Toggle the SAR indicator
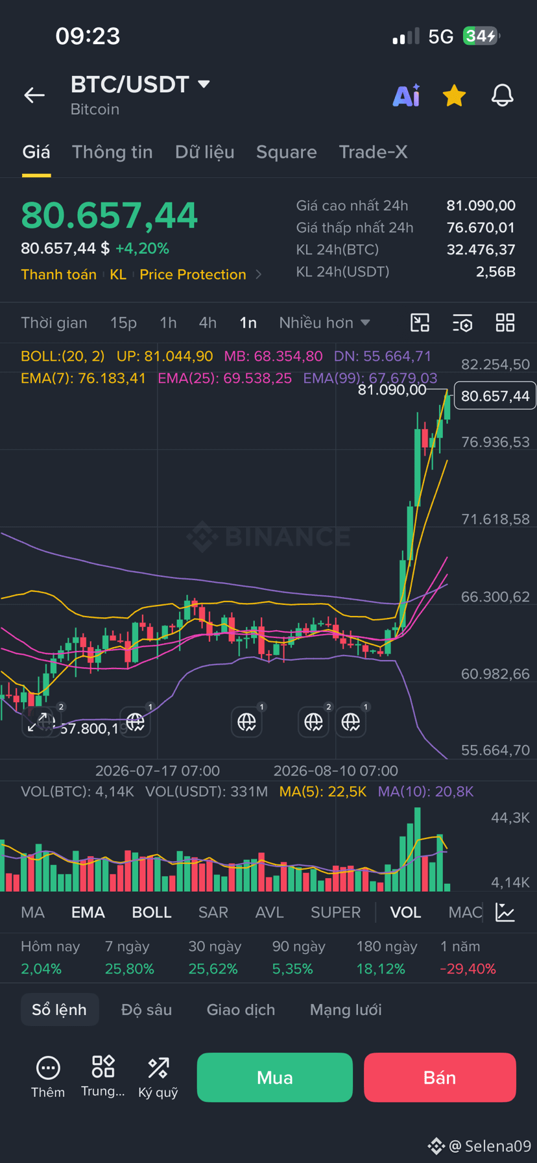 213,912
